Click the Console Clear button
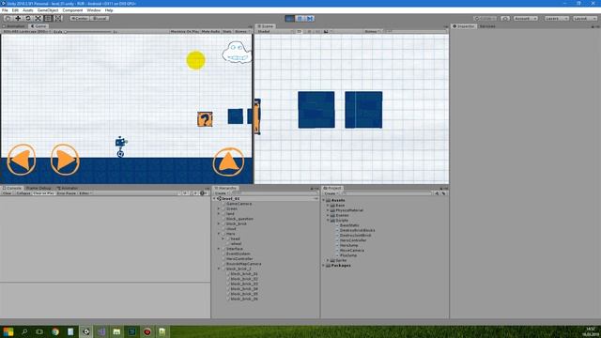The width and height of the screenshot is (601, 338). 7,193
